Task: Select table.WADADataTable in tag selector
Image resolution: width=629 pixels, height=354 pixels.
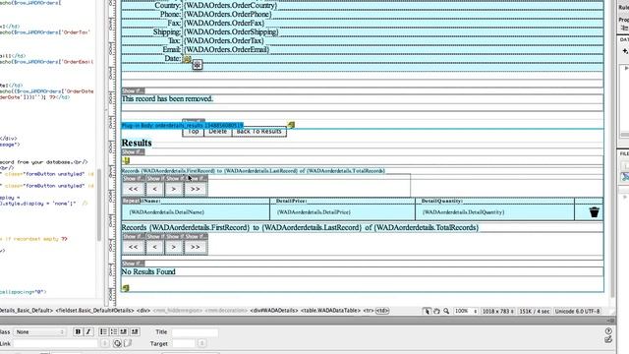Action: [x=330, y=311]
